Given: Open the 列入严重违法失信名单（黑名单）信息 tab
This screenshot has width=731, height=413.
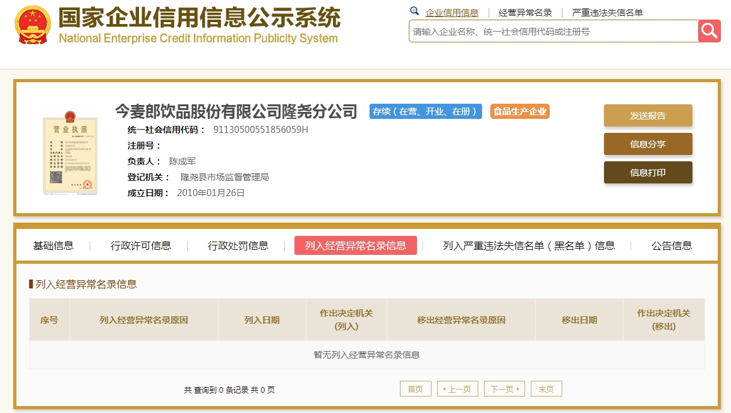Looking at the screenshot, I should coord(529,245).
